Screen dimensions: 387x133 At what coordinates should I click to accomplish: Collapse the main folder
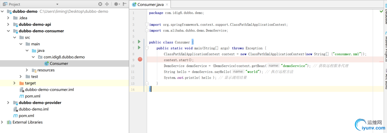(x=21, y=44)
